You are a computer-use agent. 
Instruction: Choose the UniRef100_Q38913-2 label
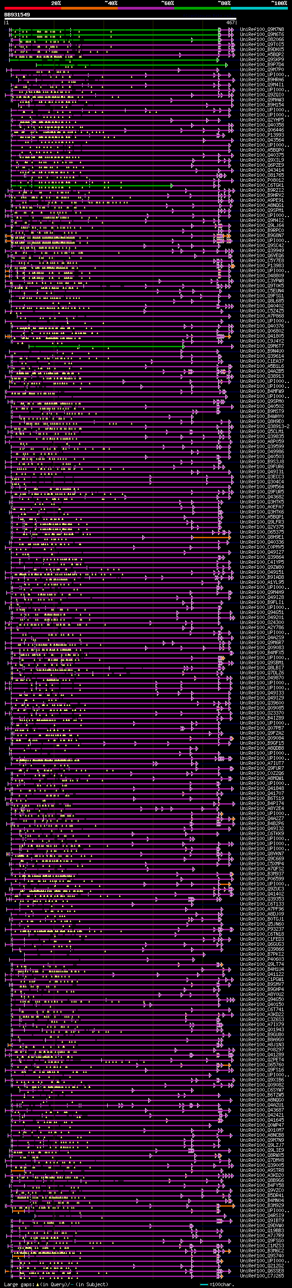[x=265, y=426]
